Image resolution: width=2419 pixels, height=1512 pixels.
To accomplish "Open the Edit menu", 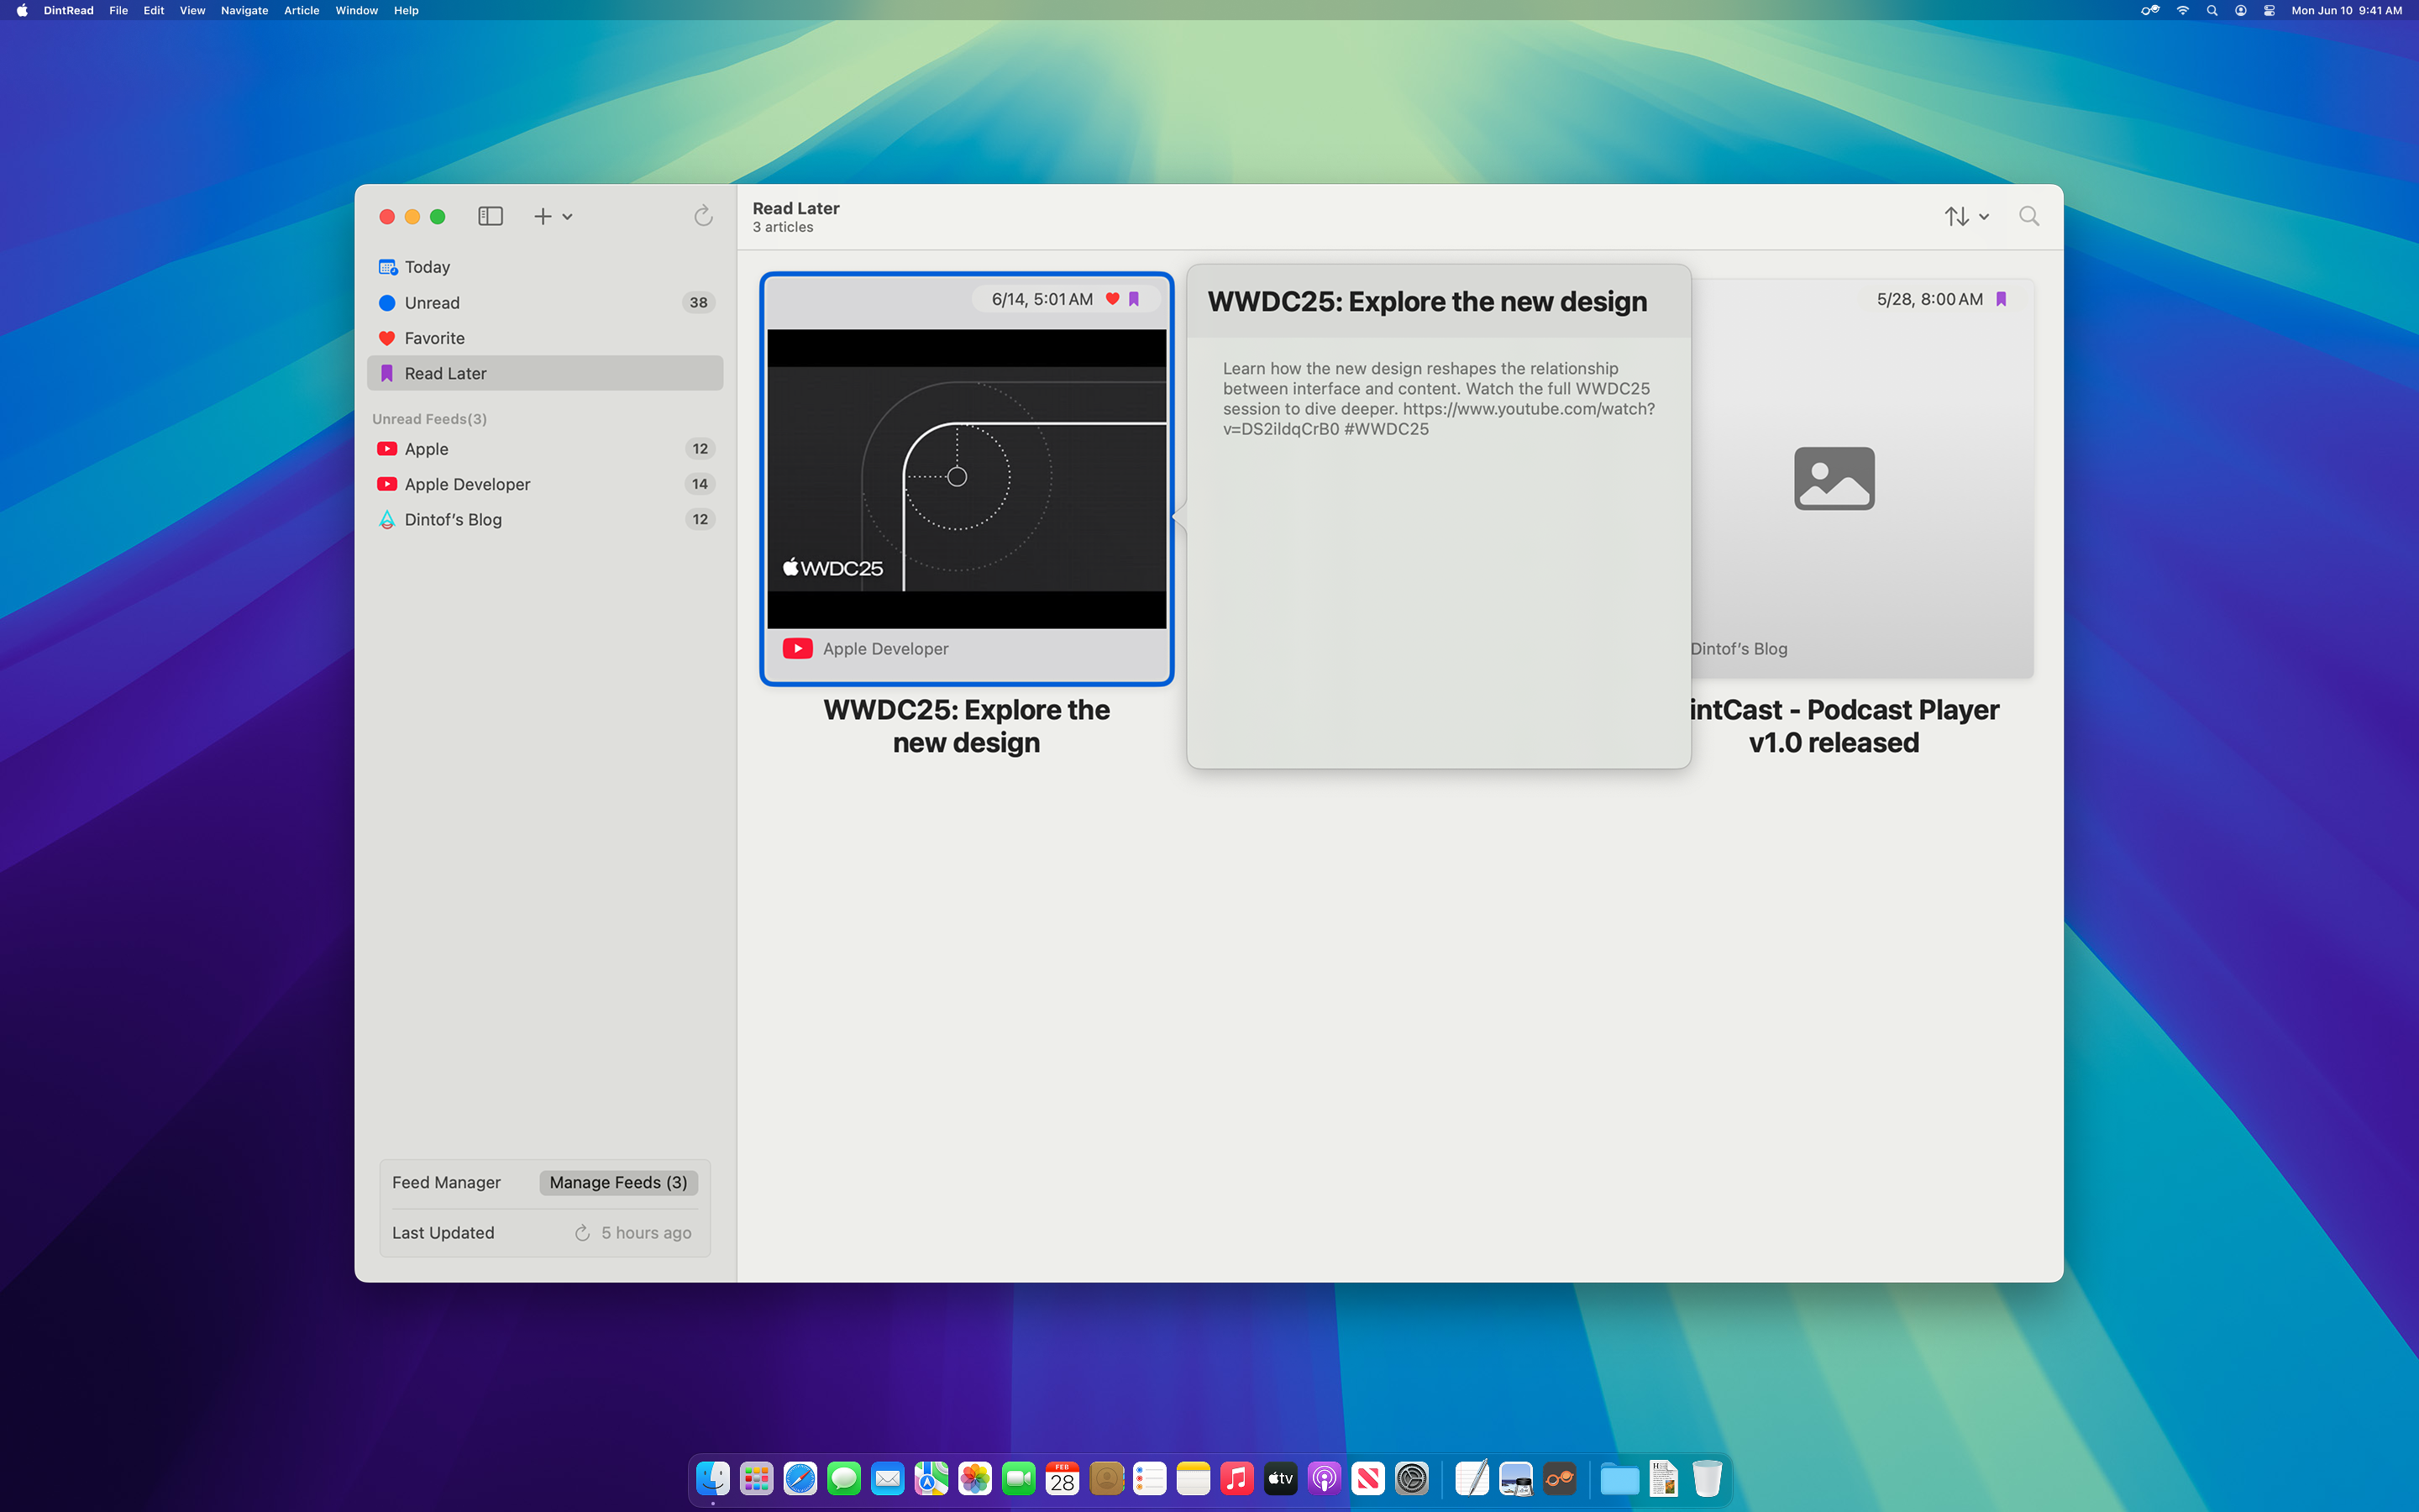I will coord(153,10).
